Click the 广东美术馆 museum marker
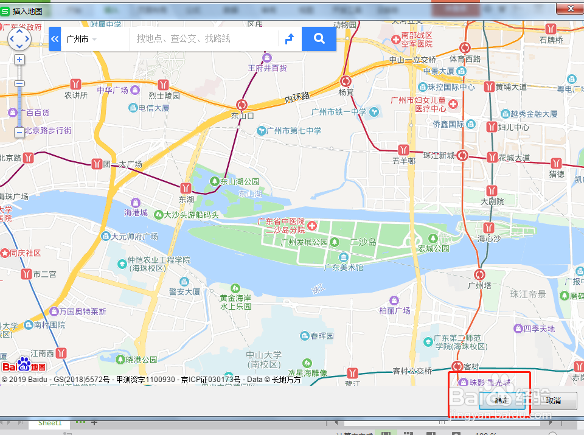 pos(343,257)
